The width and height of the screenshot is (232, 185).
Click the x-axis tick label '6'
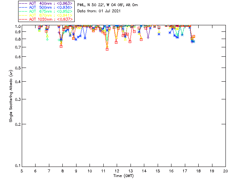point(36,171)
